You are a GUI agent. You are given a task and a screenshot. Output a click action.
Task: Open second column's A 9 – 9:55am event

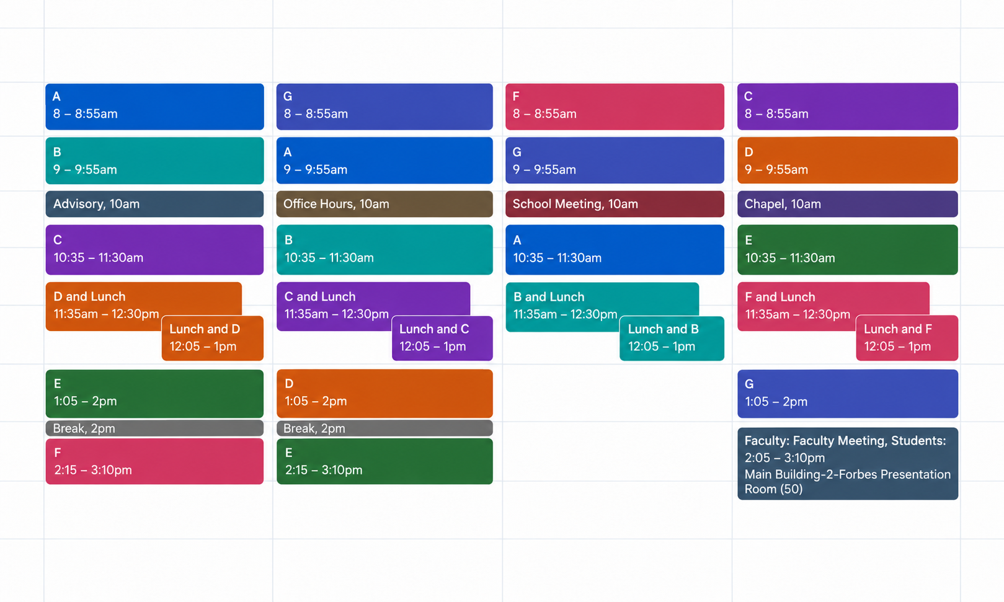point(384,161)
